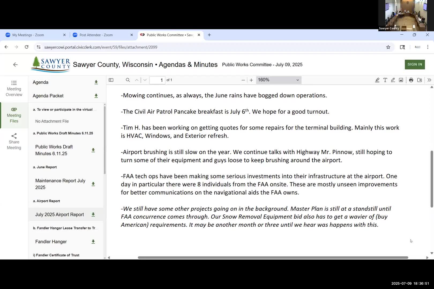Click the horizontal scrollbar of the document
Screen dimensions: 434x289
tap(273, 257)
